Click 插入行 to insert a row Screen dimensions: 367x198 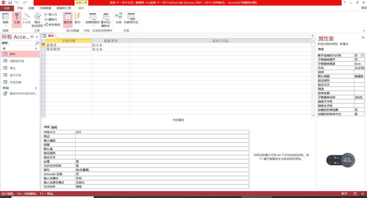(x=50, y=15)
